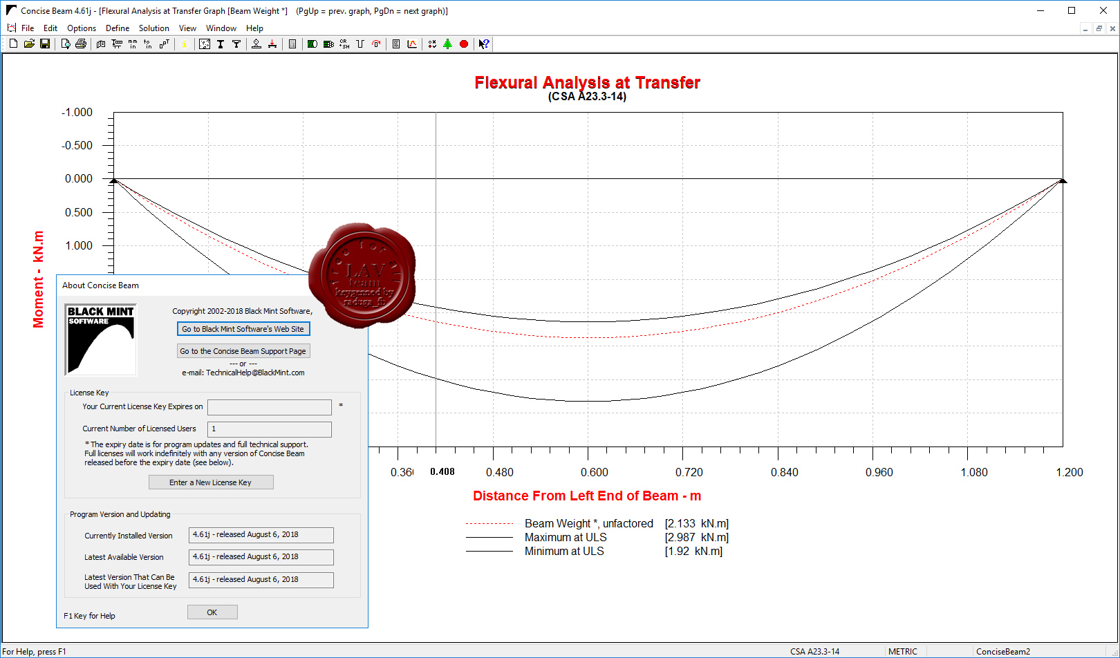
Task: Click the red stop circle icon
Action: [x=464, y=44]
